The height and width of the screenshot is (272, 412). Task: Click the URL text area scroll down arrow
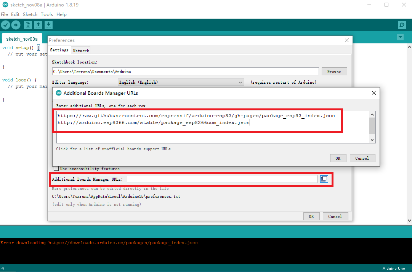372,140
